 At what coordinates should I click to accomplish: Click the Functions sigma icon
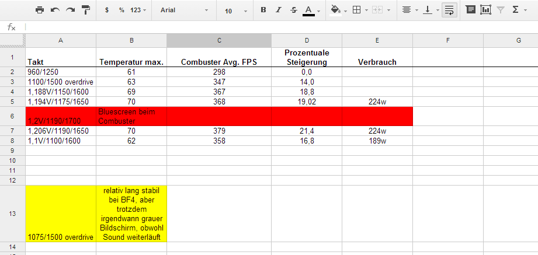point(515,10)
